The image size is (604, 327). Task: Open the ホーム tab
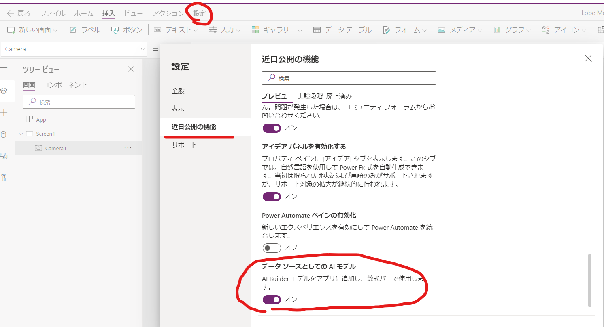coord(84,13)
